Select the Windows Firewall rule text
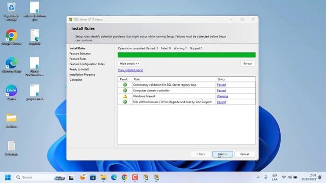This screenshot has height=183, width=326. click(x=144, y=96)
